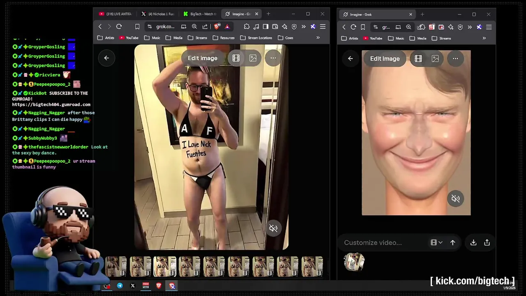
Task: Open the extensions puzzle icon in left browser
Action: click(x=247, y=27)
